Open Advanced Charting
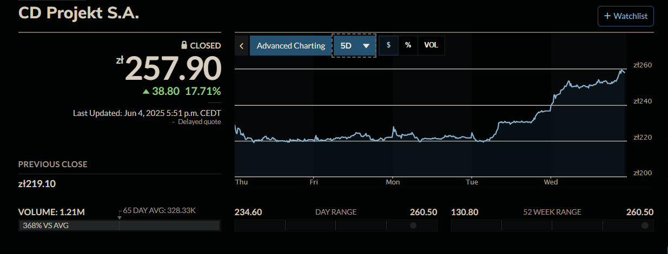 point(291,46)
